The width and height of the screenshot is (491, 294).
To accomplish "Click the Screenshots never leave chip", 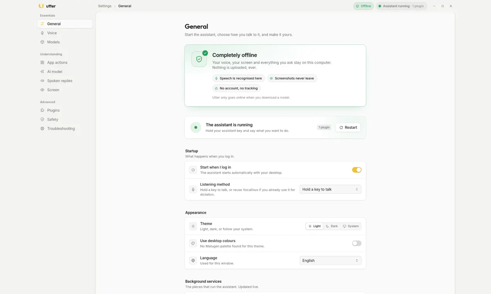I will (292, 79).
